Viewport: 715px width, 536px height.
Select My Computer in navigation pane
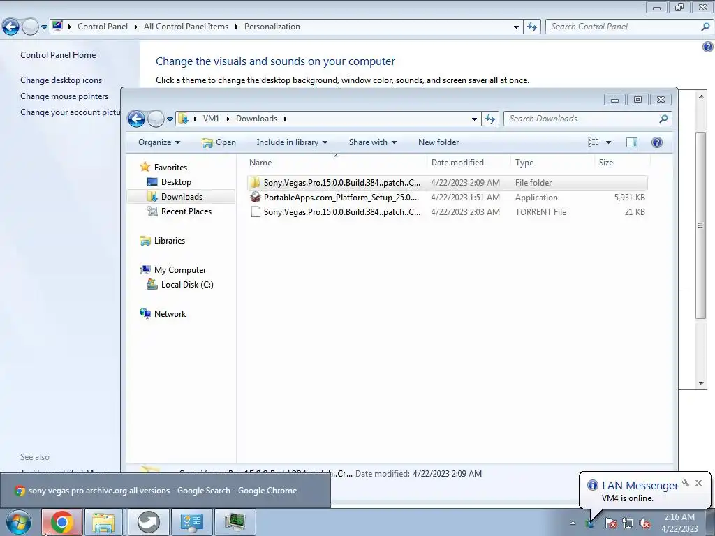click(180, 270)
